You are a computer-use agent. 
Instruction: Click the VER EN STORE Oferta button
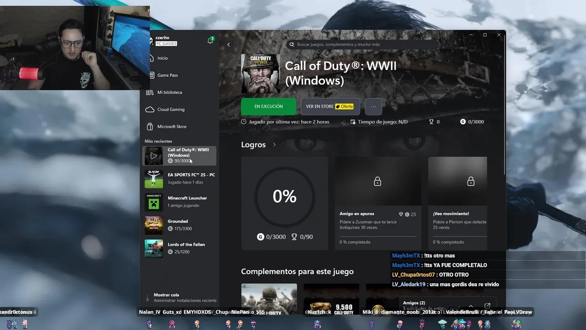[x=330, y=106]
